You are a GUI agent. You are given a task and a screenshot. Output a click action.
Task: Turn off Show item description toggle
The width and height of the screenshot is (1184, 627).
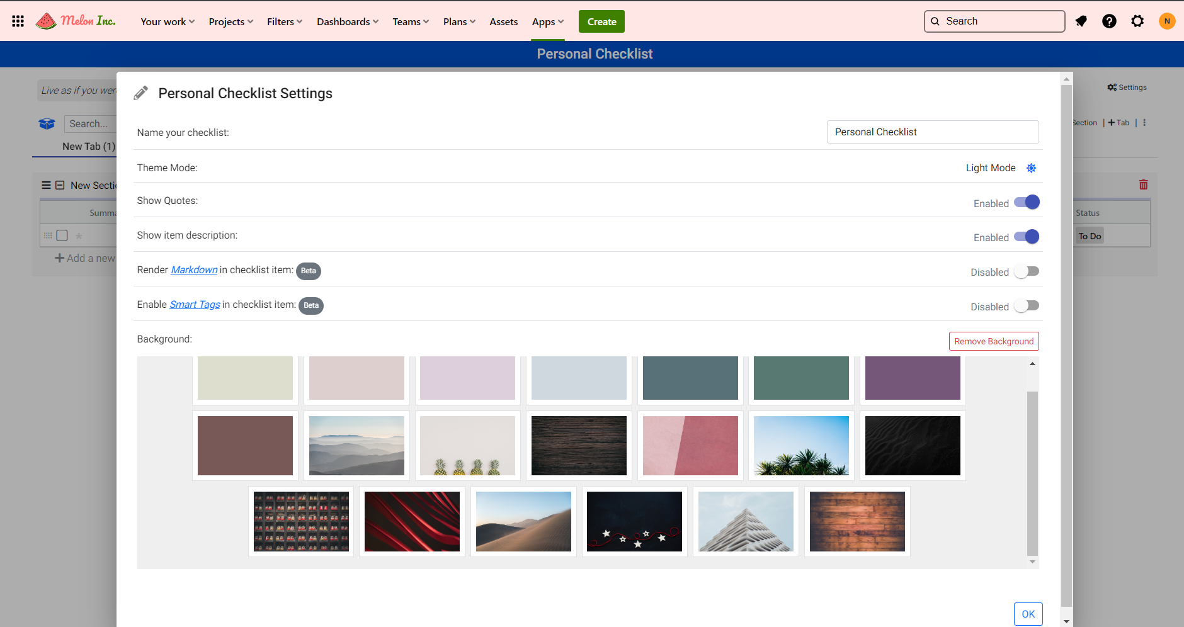[1027, 237]
